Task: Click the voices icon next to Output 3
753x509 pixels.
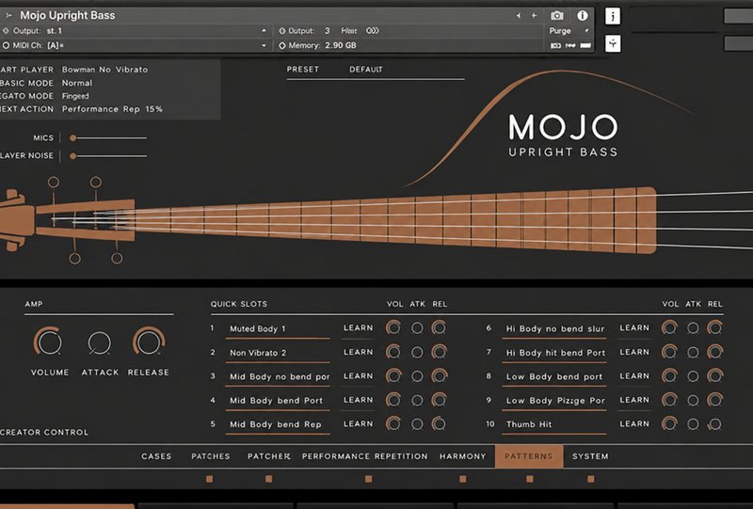Action: [372, 31]
